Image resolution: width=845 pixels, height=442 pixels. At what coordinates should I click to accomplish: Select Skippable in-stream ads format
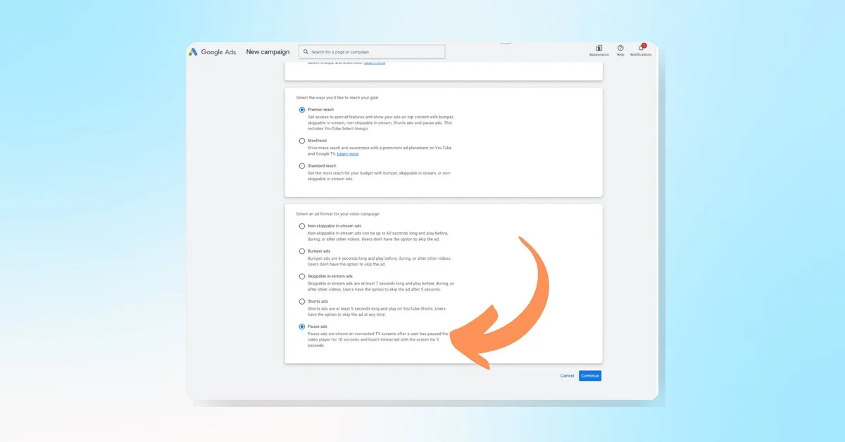pyautogui.click(x=302, y=277)
